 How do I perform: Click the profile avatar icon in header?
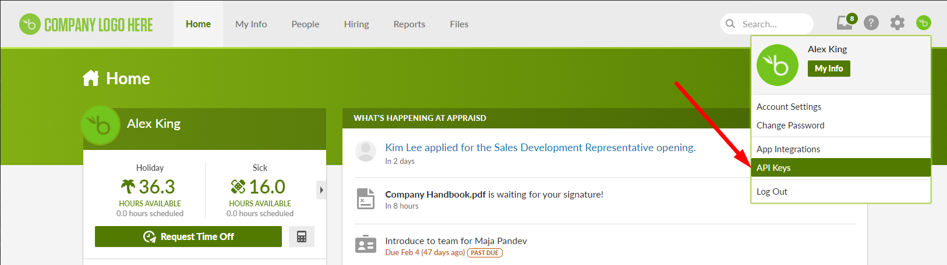click(924, 23)
